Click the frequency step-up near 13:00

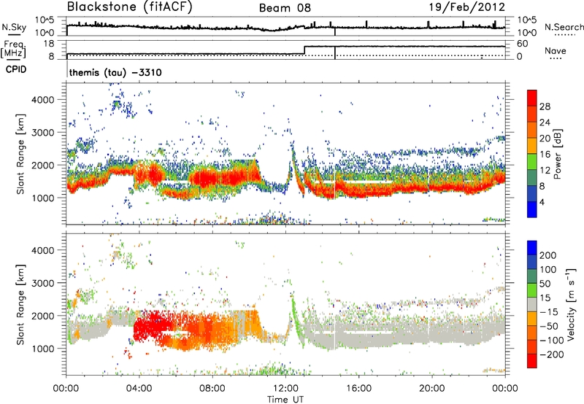tap(304, 50)
